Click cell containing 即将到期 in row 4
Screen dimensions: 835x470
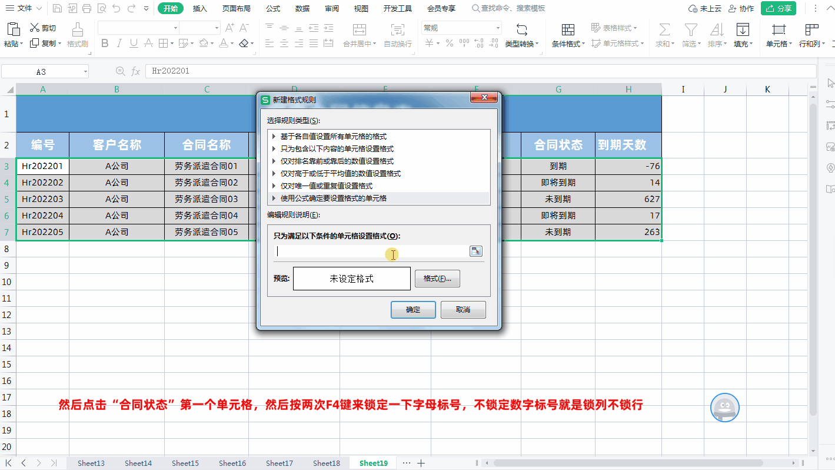coord(558,183)
